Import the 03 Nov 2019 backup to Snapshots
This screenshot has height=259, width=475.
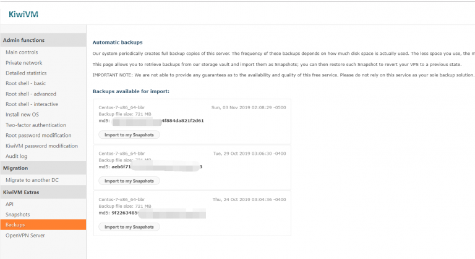click(x=129, y=134)
